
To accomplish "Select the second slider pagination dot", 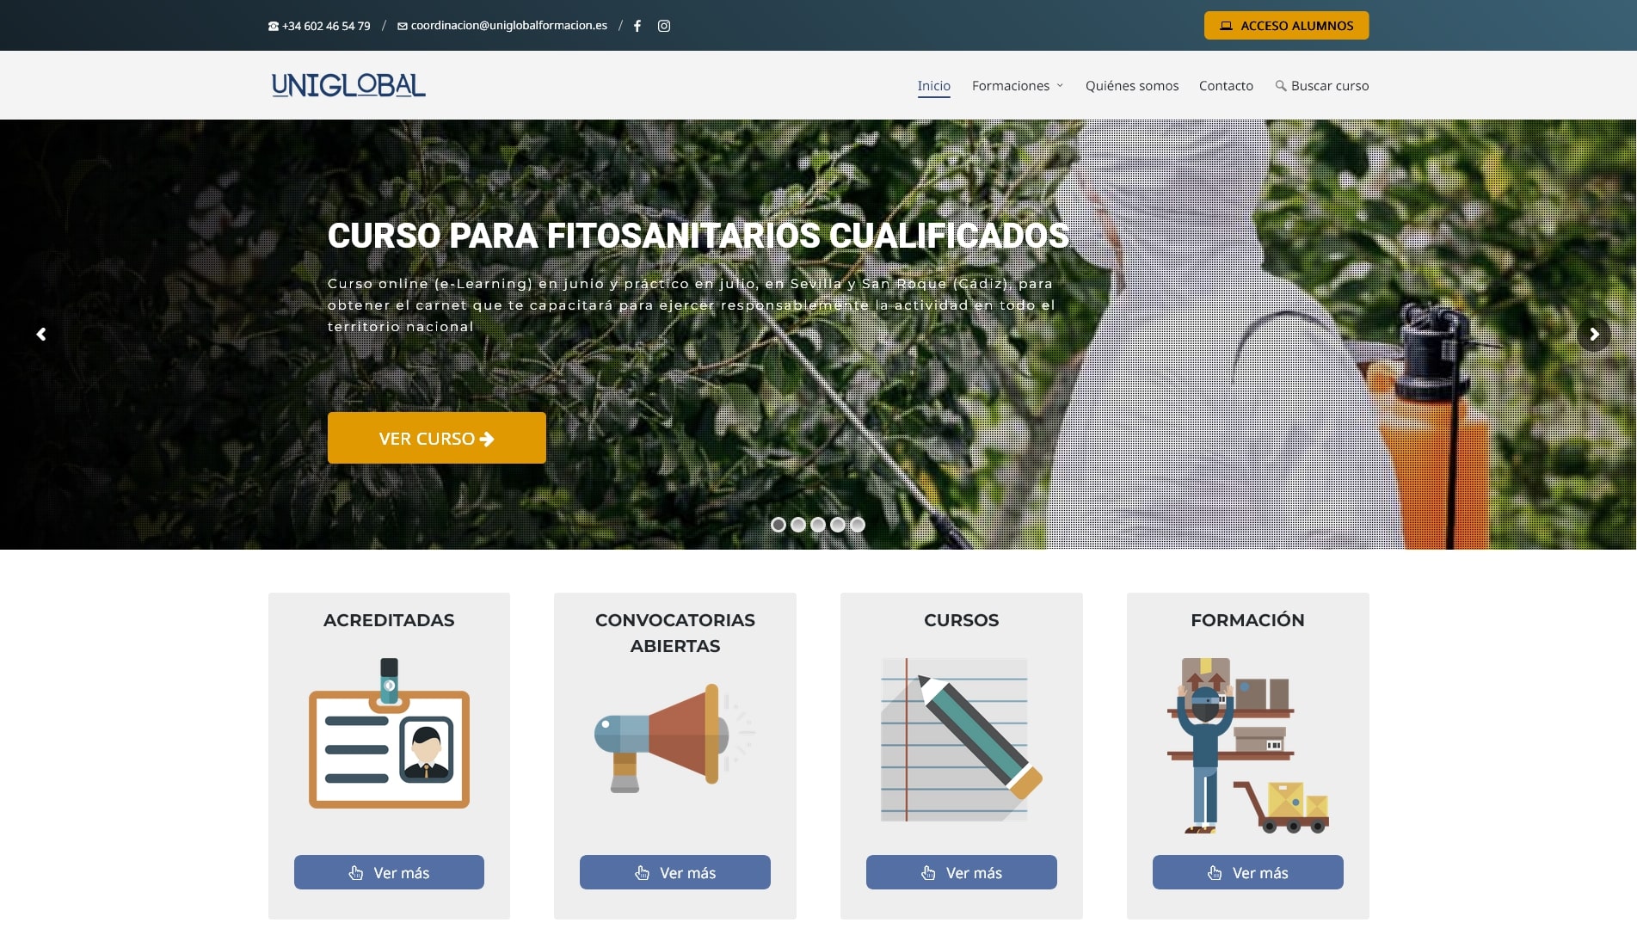I will [x=797, y=524].
